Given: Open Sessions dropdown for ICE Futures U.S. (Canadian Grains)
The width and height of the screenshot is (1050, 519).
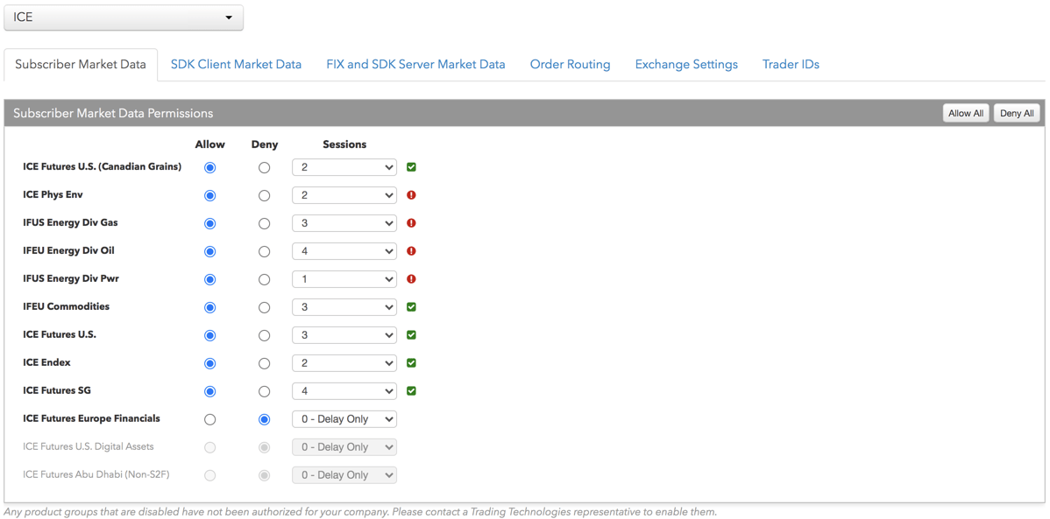Looking at the screenshot, I should click(344, 167).
